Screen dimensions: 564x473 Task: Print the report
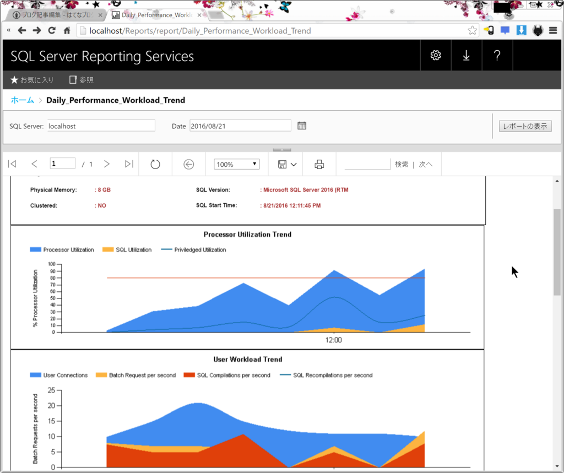coord(319,165)
